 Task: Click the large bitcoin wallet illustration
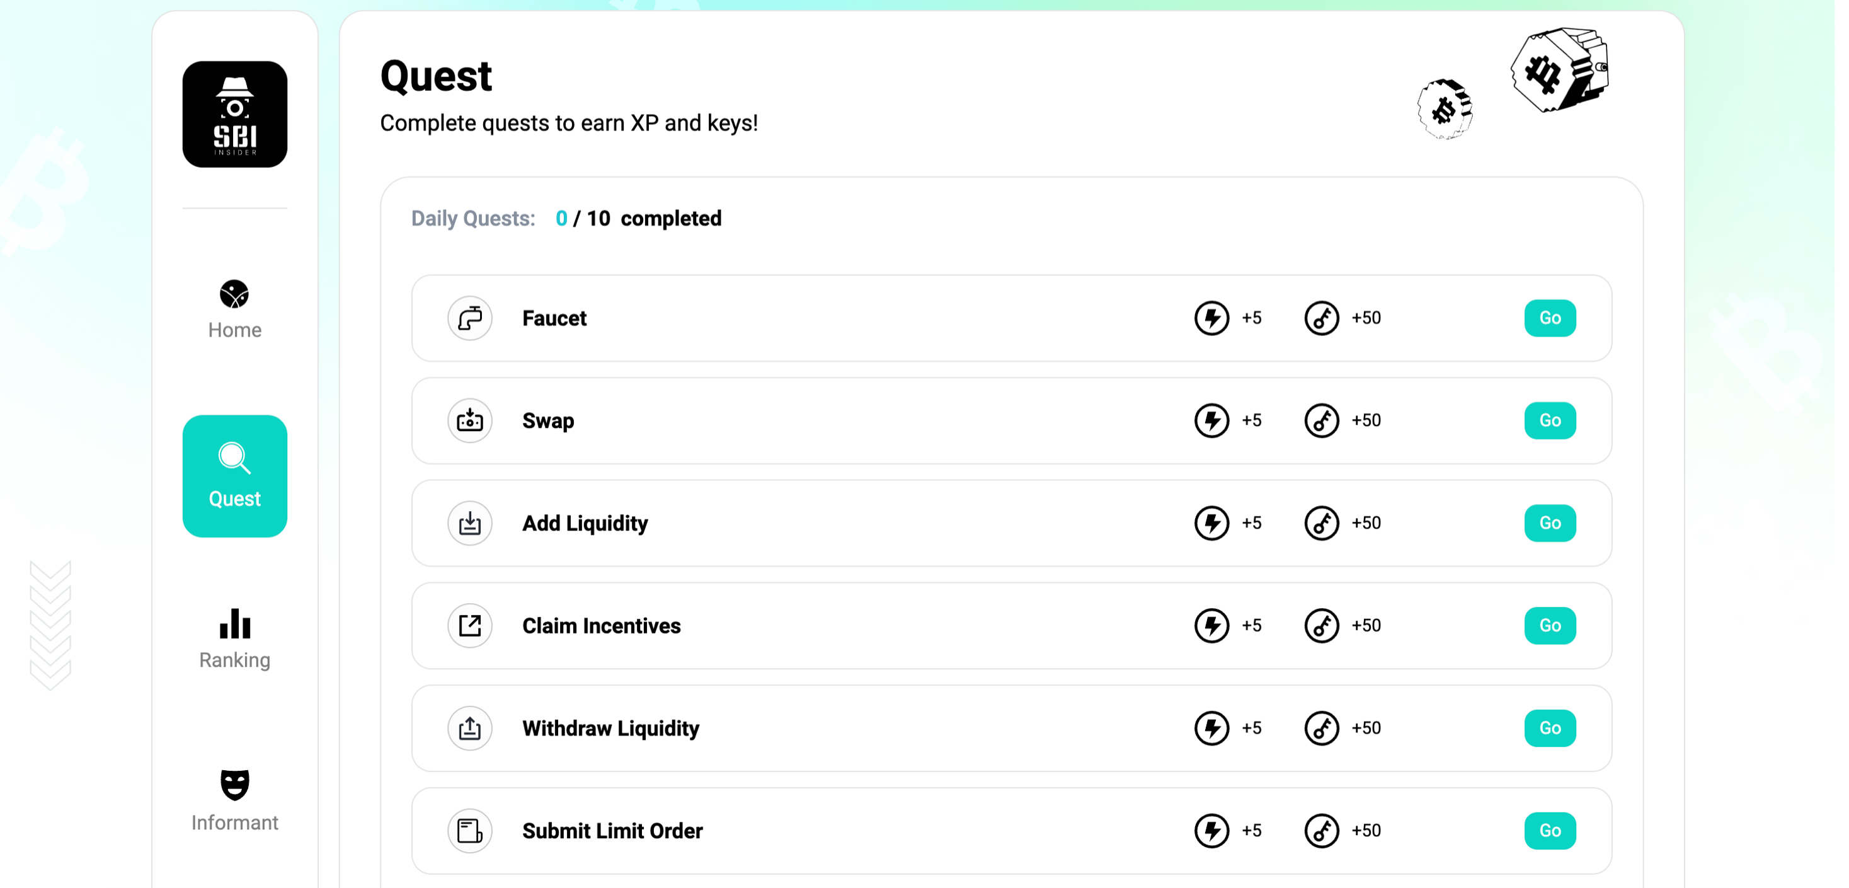(x=1559, y=71)
